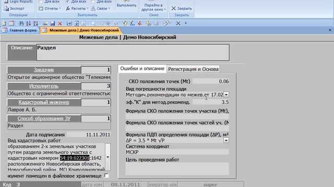Screen dimensions: 334x187
Task: Open the Кадастровый инженер link
Action: click(44, 102)
